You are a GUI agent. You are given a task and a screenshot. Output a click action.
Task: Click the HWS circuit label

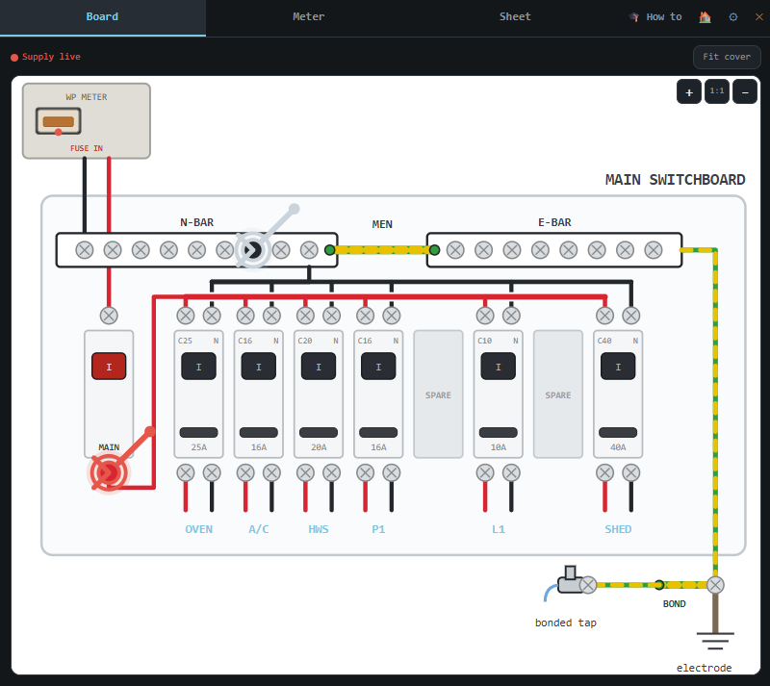click(319, 529)
